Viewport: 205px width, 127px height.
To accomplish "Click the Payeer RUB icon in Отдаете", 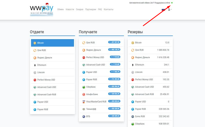I will [35, 110].
